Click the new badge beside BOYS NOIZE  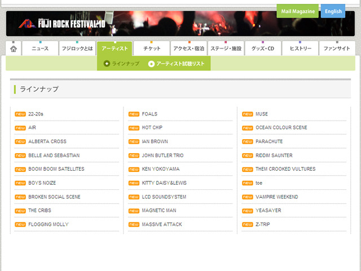[x=20, y=183]
